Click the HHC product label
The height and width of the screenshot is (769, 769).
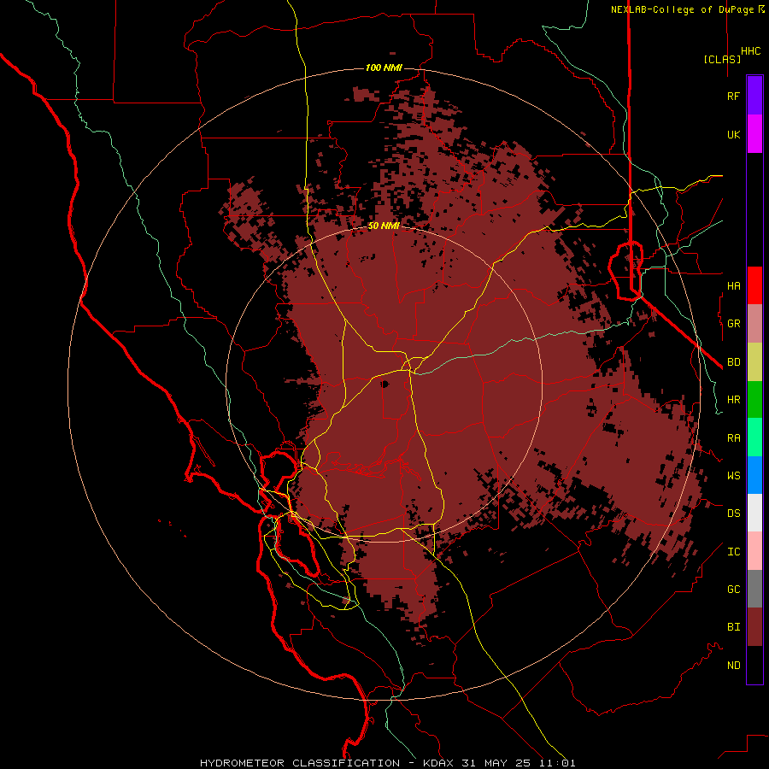tap(750, 51)
